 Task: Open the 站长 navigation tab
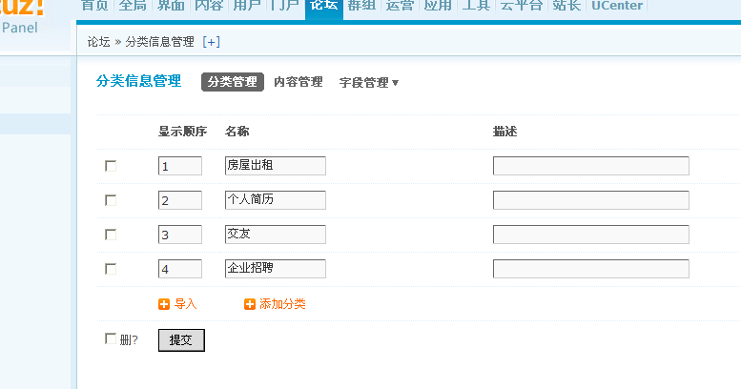point(566,6)
